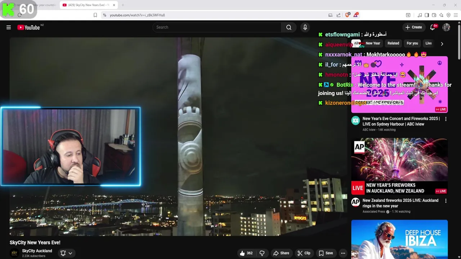Open a new browser tab with plus
This screenshot has width=461, height=259.
[123, 5]
